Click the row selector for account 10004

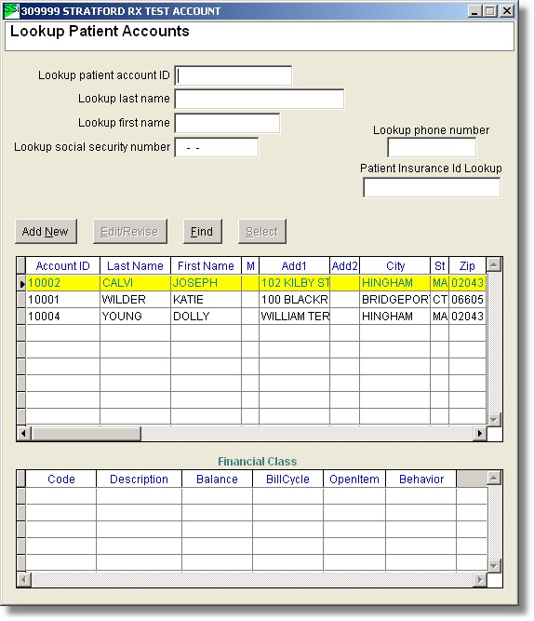[x=21, y=316]
